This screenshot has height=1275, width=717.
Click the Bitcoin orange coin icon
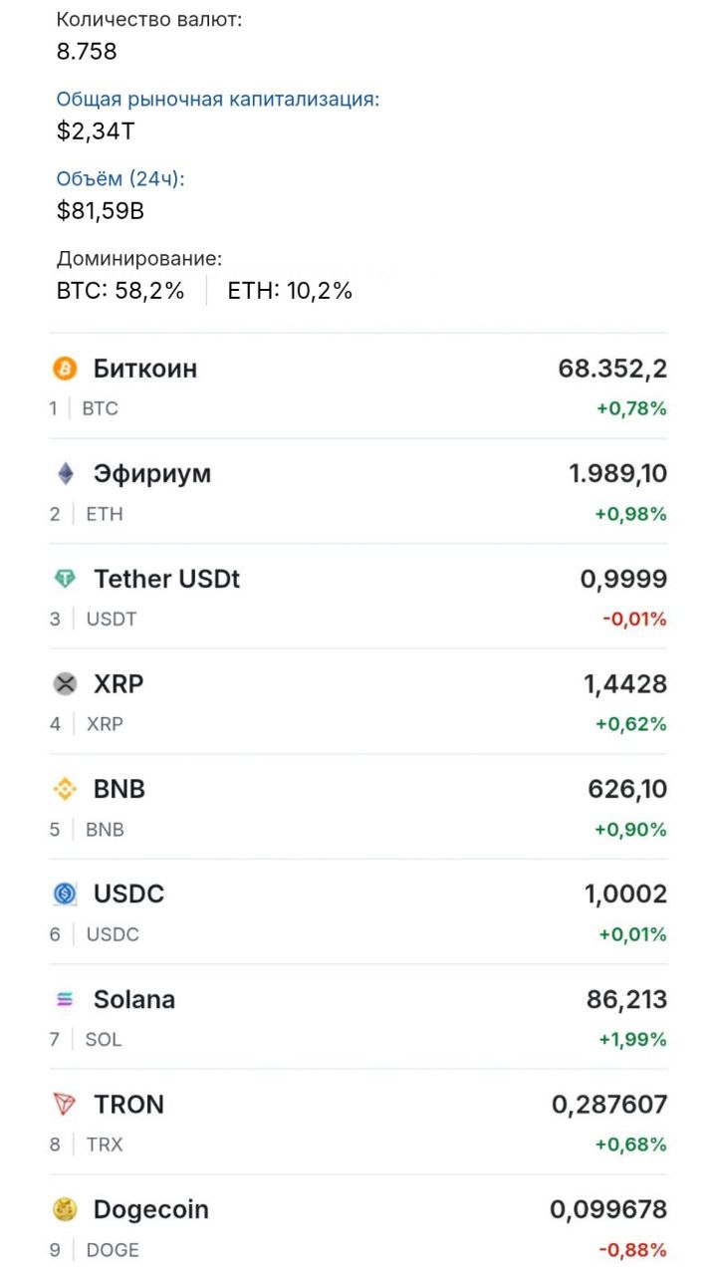[65, 370]
